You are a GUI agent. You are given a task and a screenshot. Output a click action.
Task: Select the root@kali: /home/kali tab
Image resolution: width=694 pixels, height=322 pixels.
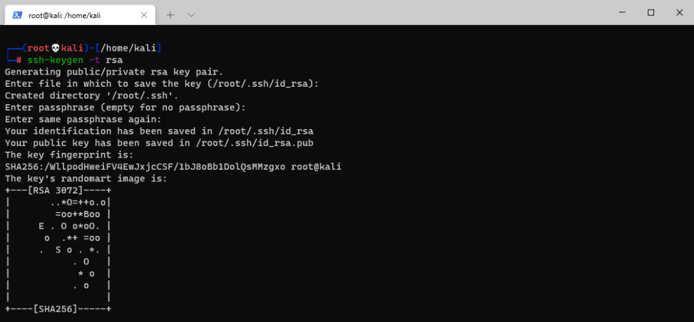point(80,15)
